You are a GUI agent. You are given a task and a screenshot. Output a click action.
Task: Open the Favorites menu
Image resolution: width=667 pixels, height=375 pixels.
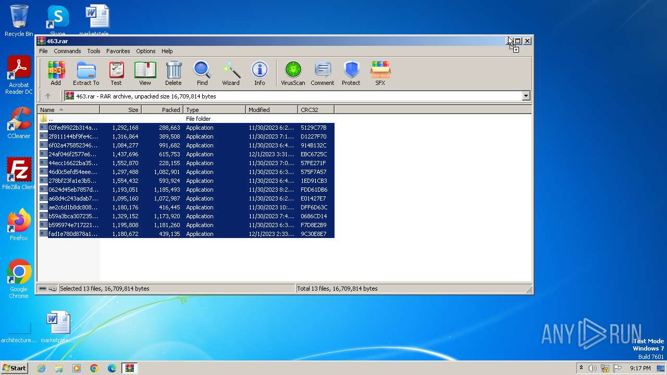(118, 51)
